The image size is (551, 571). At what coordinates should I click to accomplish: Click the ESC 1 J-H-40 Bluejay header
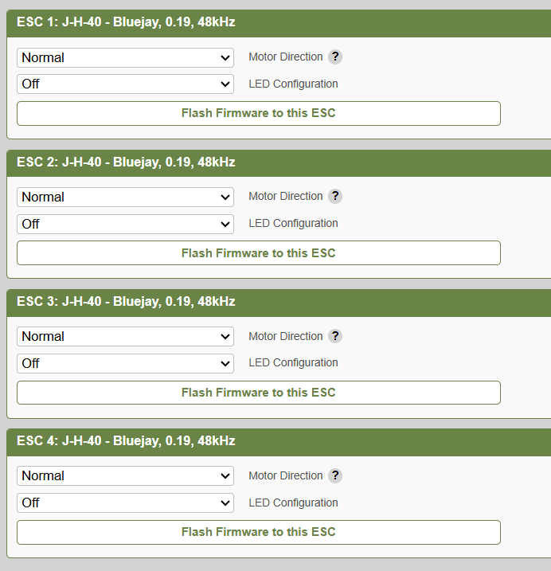click(126, 23)
